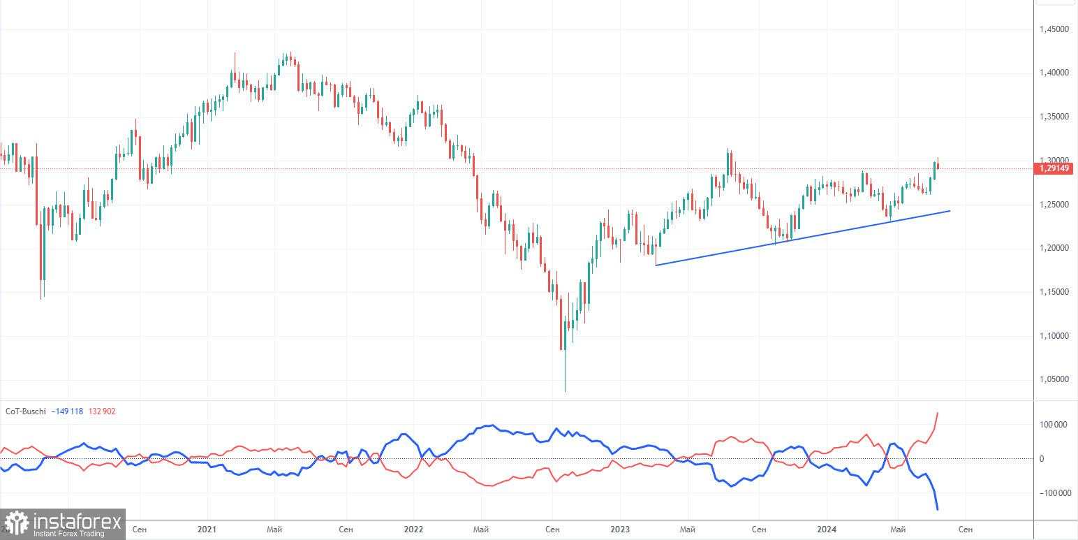
Task: Click the 1,20000 price axis label
Action: click(1055, 248)
